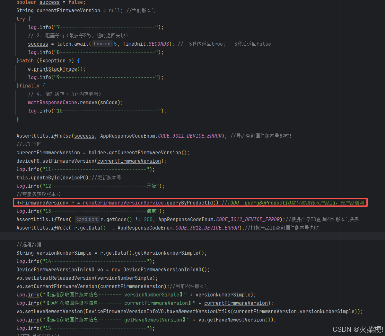Click 'remoteFirmwareVersionService' identifier
385x336 pixels.
tap(123, 203)
